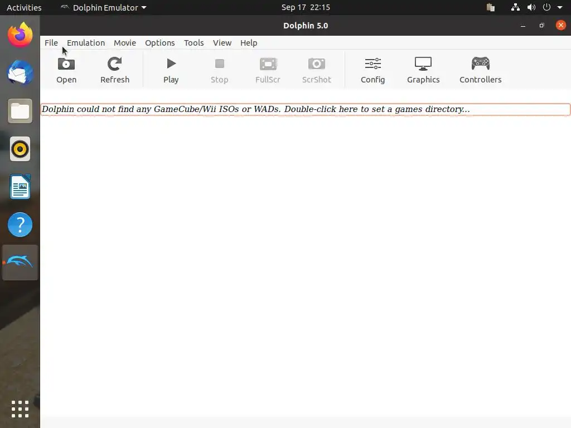This screenshot has height=428, width=571.
Task: Click Dolphin Emulator icon in the dock
Action: (x=20, y=262)
